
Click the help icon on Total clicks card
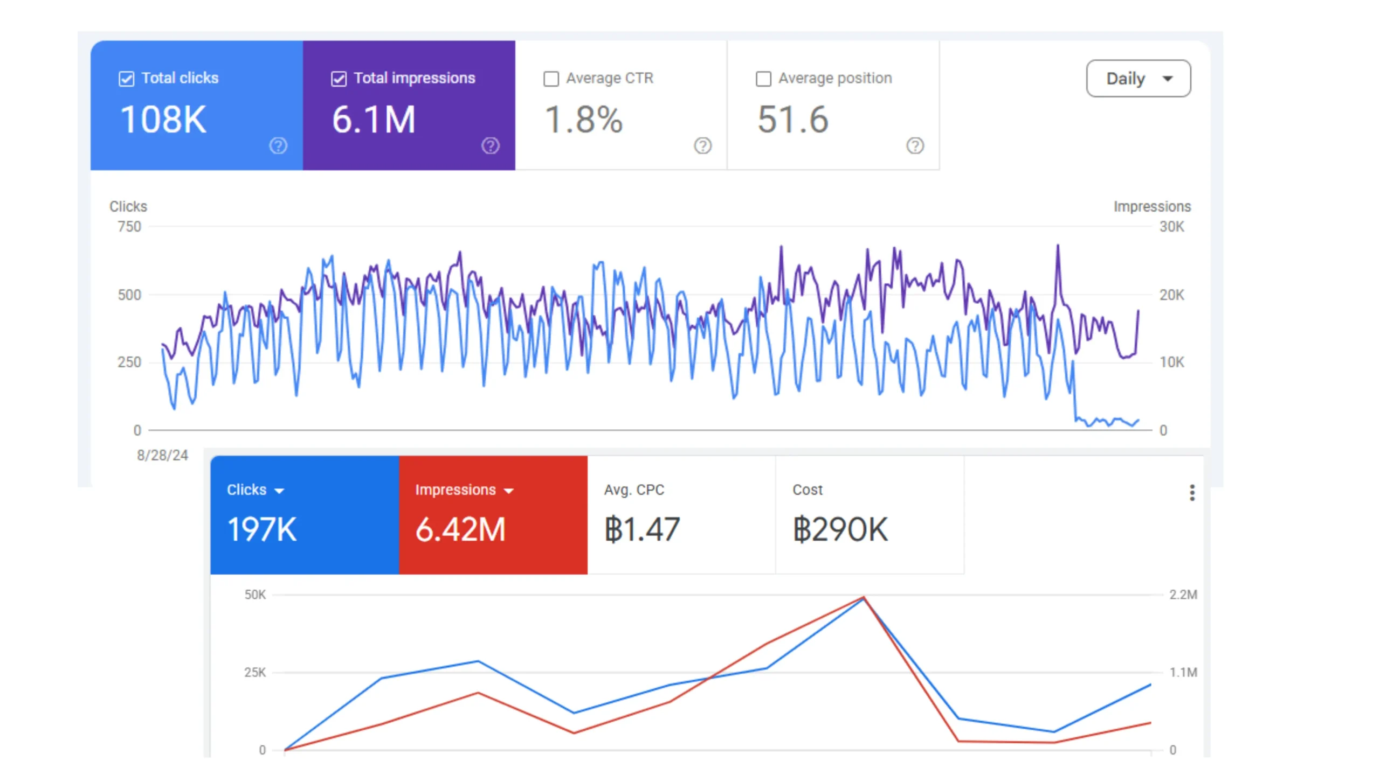[x=278, y=146]
